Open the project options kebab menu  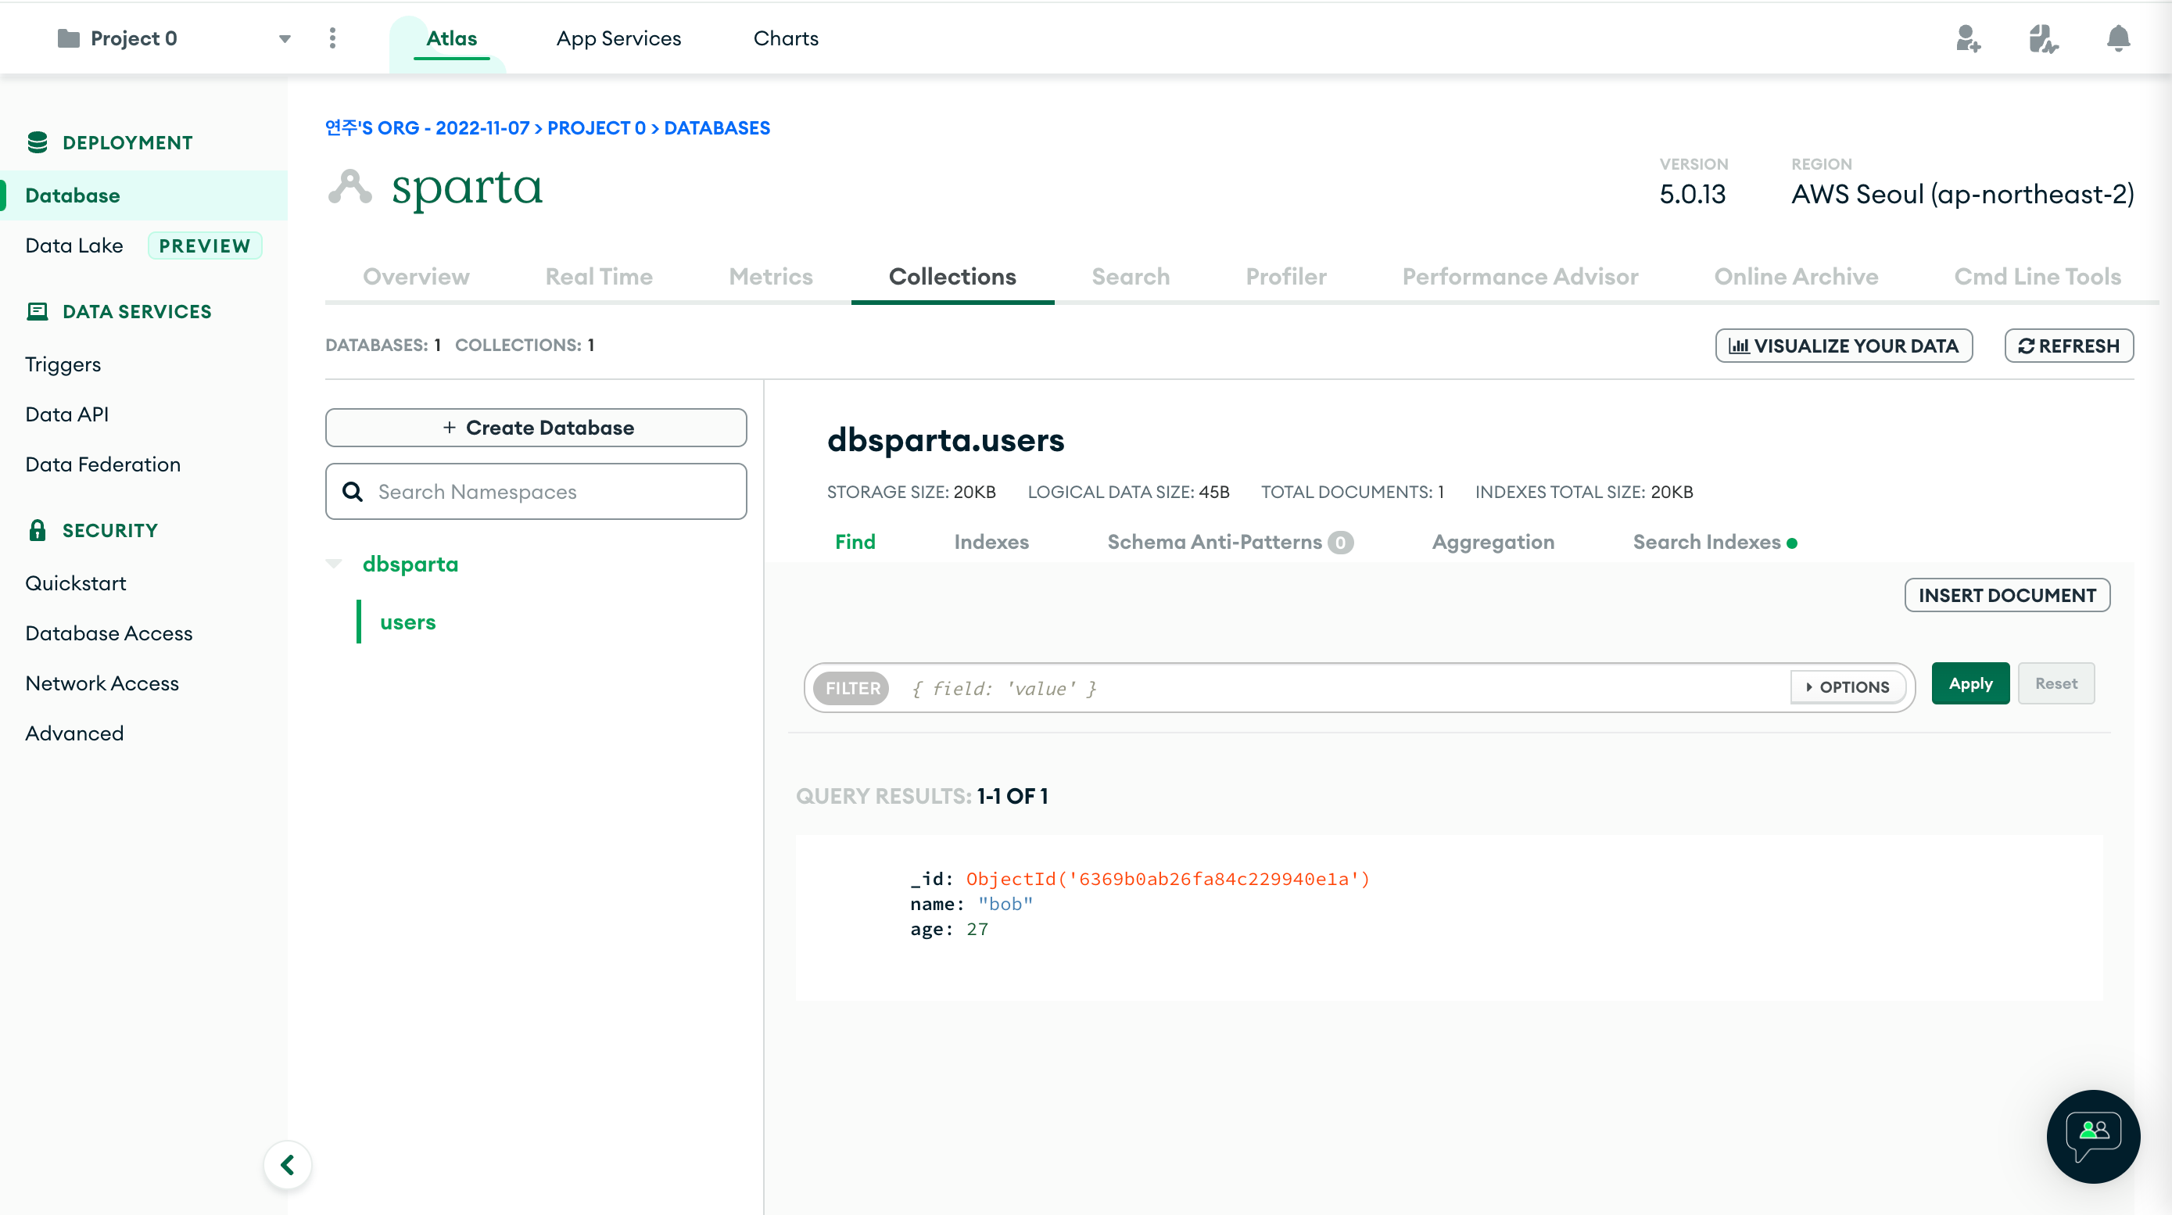pos(332,38)
